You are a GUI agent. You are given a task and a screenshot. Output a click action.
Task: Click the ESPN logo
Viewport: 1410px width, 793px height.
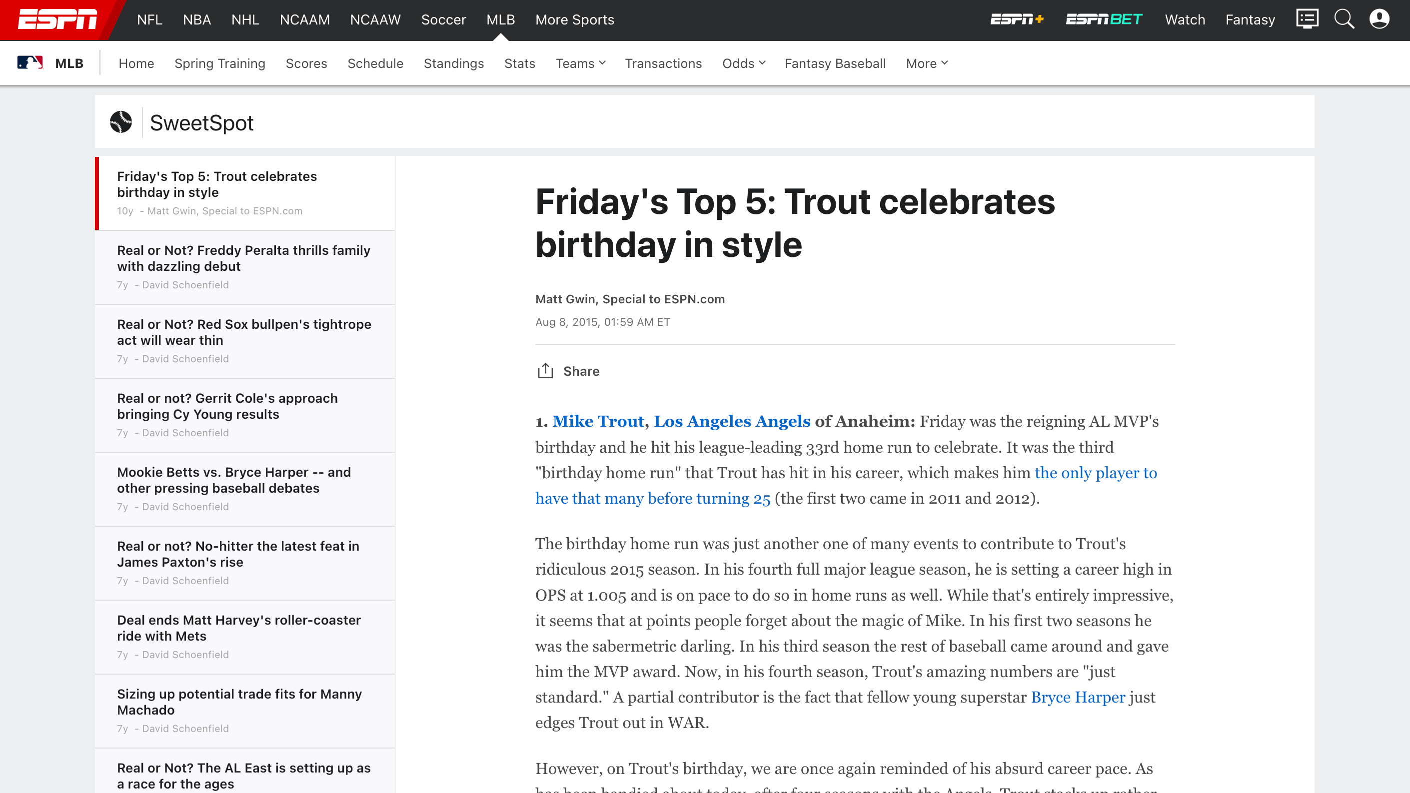point(57,19)
